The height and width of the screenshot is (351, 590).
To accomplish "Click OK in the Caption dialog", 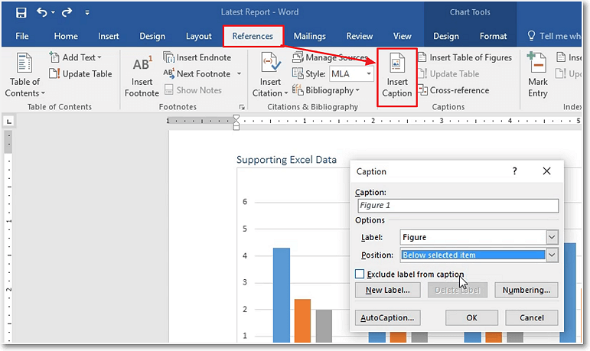I will click(471, 317).
